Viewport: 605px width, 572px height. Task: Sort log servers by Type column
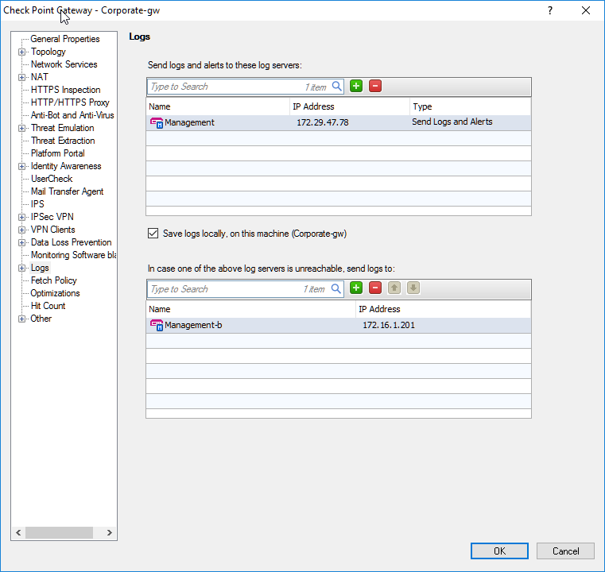coord(471,106)
